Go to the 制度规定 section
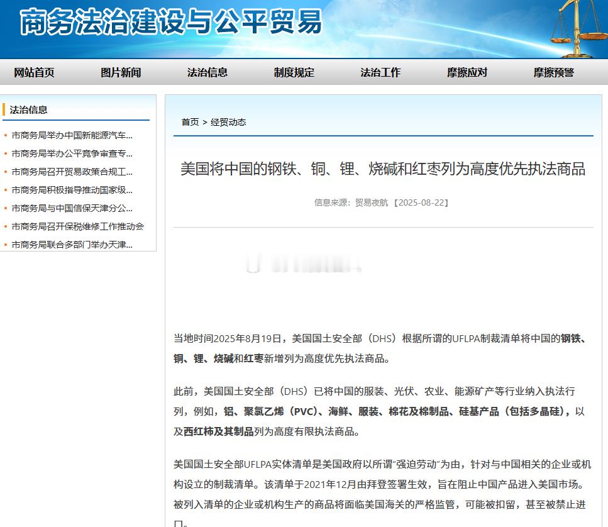Screen dimensions: 608x527 pyautogui.click(x=294, y=72)
